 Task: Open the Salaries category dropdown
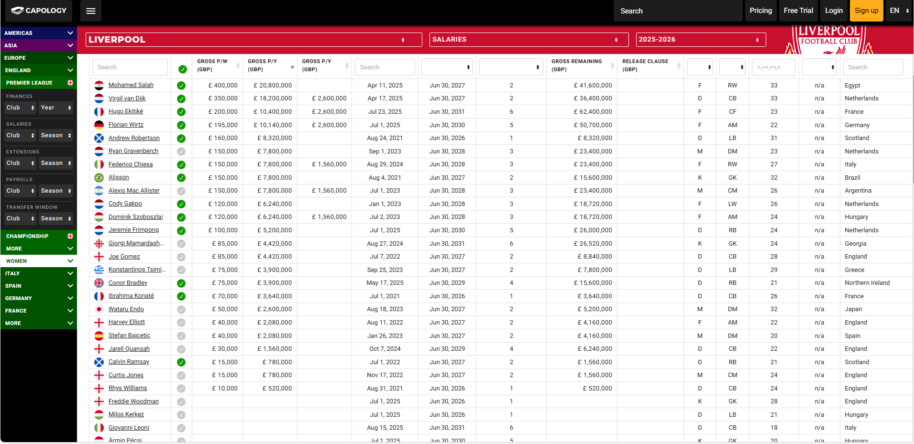[529, 40]
